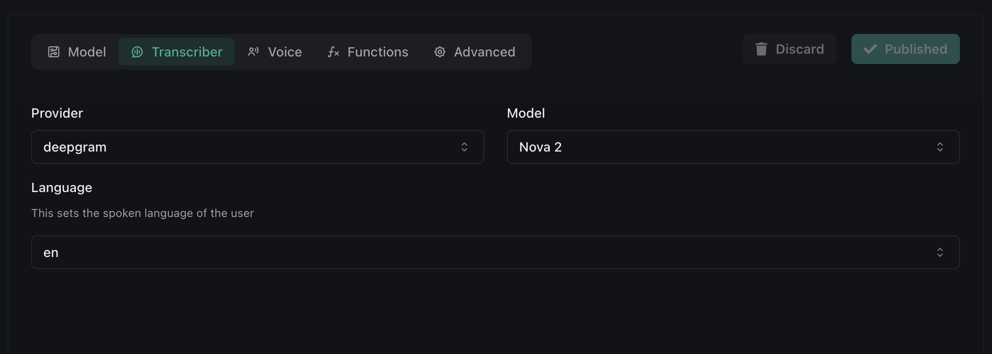Go to the Functions tab
The width and height of the screenshot is (992, 354).
[378, 52]
